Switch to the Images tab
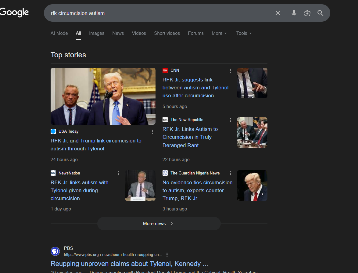The height and width of the screenshot is (273, 358). click(97, 33)
